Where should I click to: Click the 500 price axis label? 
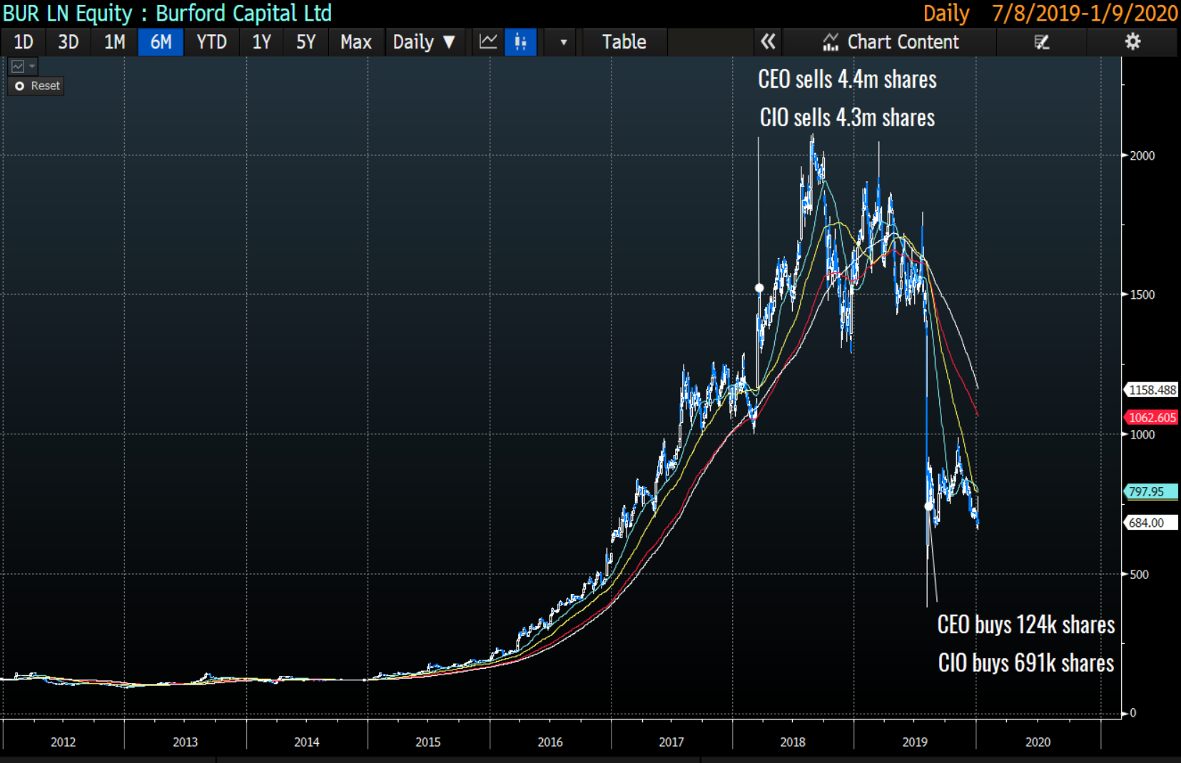click(1140, 575)
